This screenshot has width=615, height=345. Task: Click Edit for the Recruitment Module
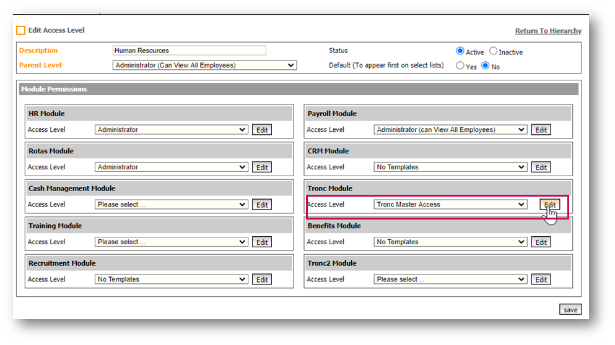pos(262,279)
